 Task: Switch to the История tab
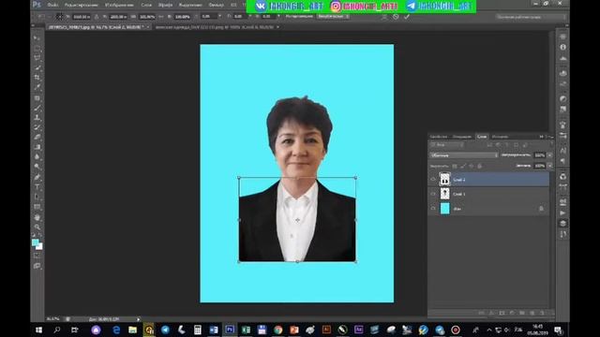click(500, 137)
